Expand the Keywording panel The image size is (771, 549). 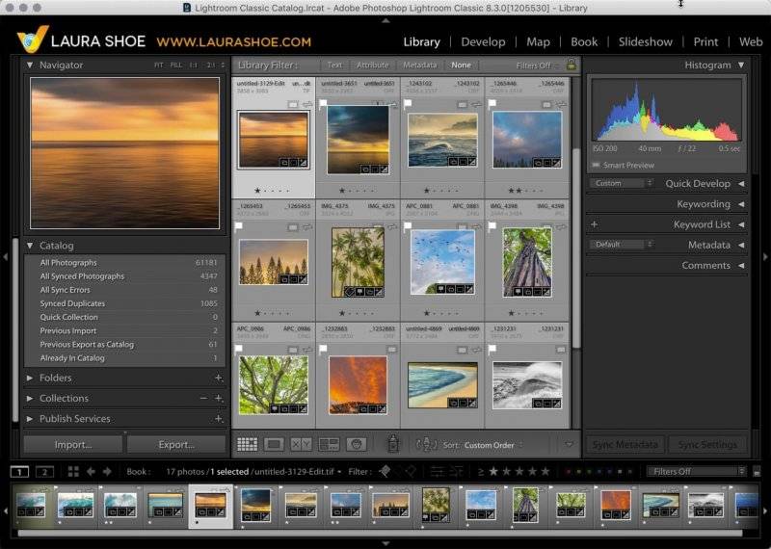741,204
